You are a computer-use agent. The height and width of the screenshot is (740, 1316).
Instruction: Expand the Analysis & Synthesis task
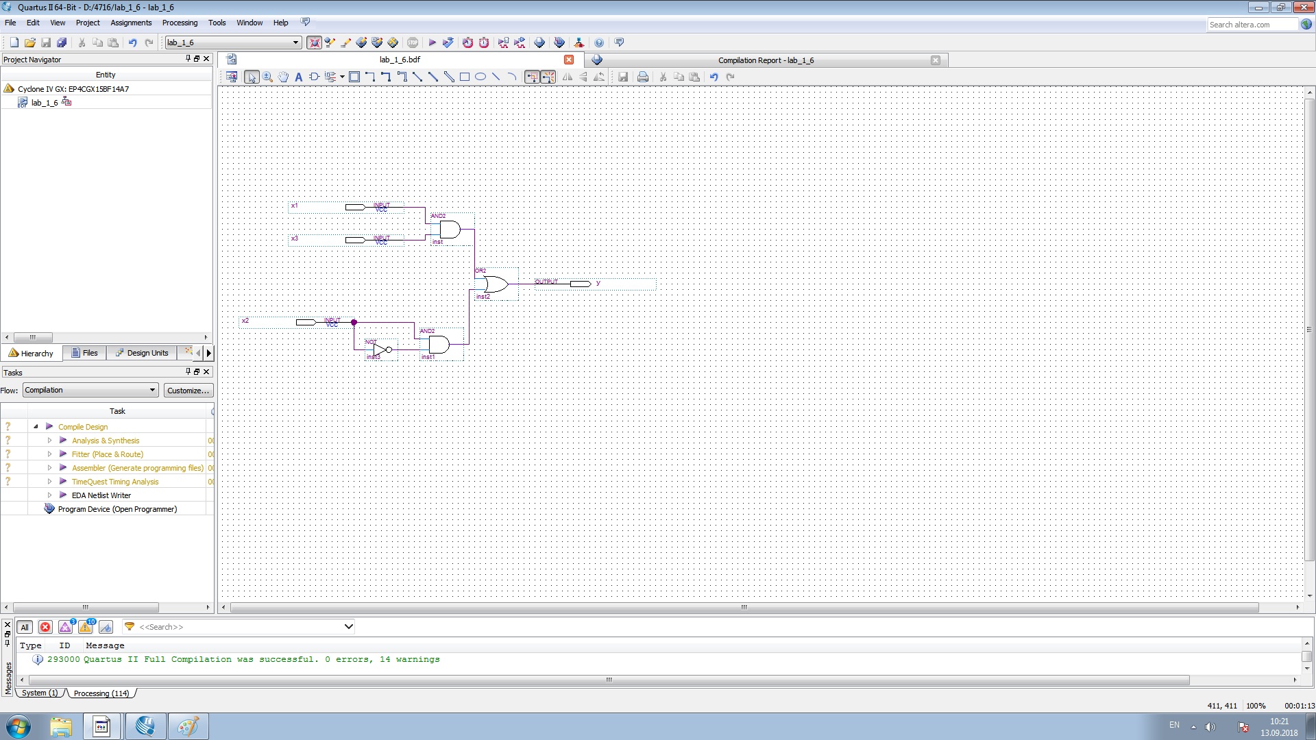(x=49, y=441)
